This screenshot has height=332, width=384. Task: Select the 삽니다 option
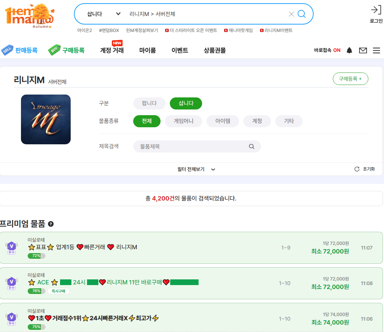pyautogui.click(x=186, y=103)
